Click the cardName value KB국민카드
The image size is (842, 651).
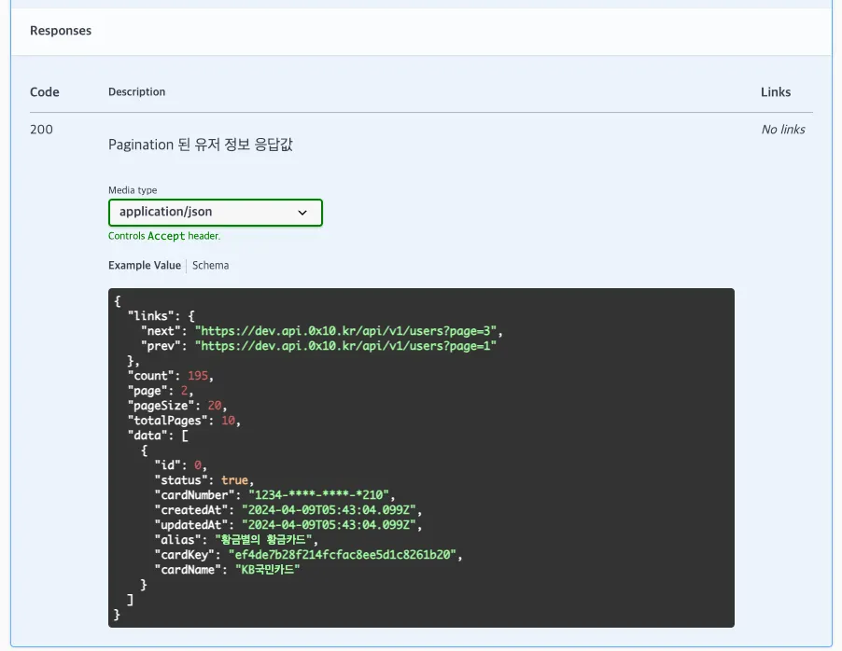pyautogui.click(x=267, y=570)
